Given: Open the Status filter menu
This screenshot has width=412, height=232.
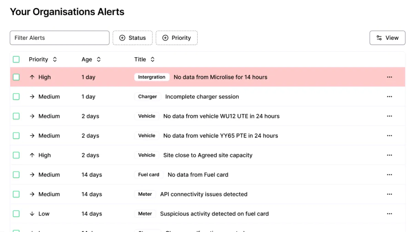Looking at the screenshot, I should [x=133, y=38].
